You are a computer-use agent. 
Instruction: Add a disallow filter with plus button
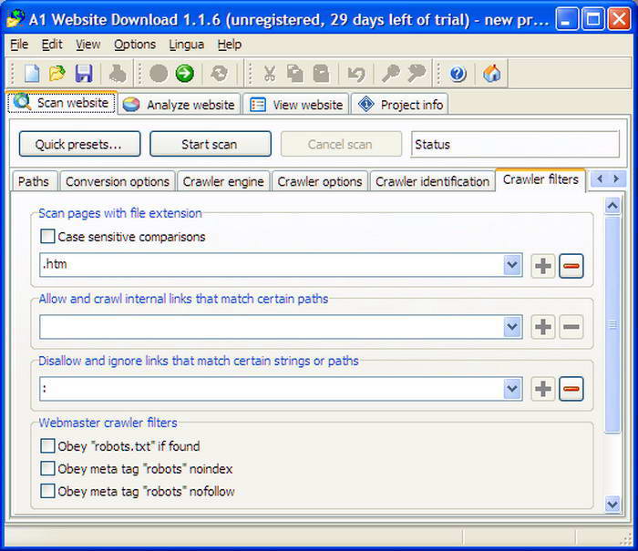click(x=543, y=389)
